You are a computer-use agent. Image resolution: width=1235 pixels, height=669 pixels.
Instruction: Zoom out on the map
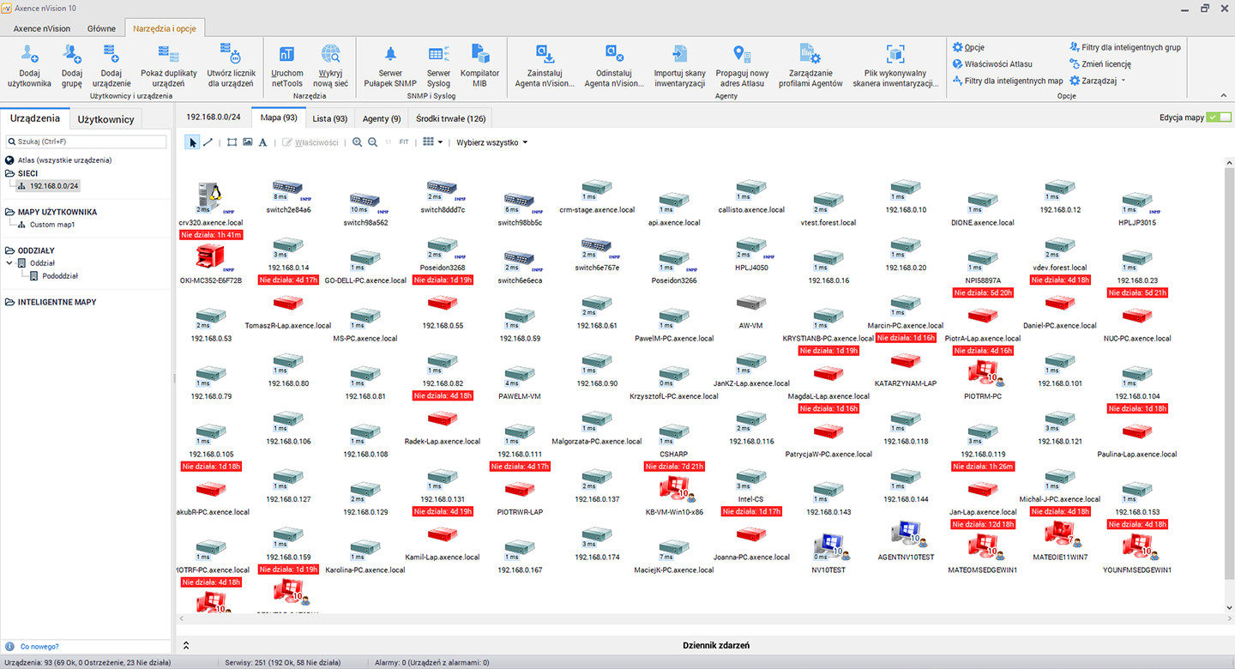coord(373,142)
